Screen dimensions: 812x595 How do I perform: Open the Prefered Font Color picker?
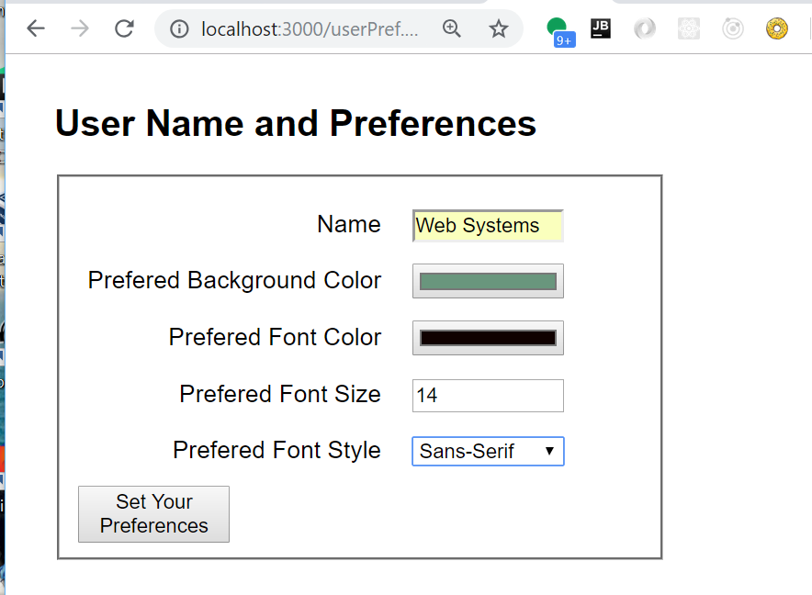pyautogui.click(x=488, y=338)
